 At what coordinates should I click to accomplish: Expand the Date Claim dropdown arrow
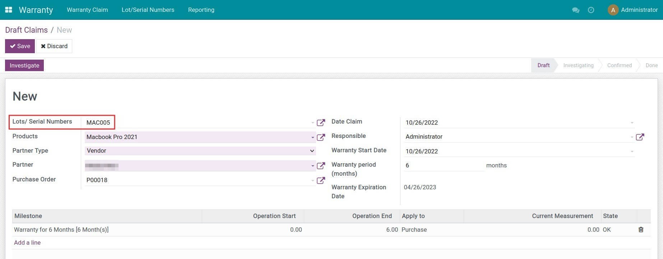coord(632,123)
